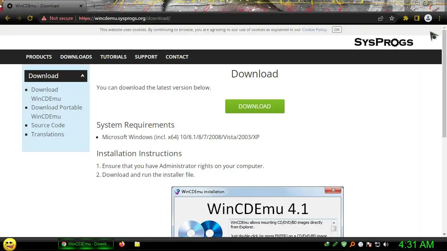Open the smiley face Start button
Screen dimensions: 447x251
click(x=10, y=244)
